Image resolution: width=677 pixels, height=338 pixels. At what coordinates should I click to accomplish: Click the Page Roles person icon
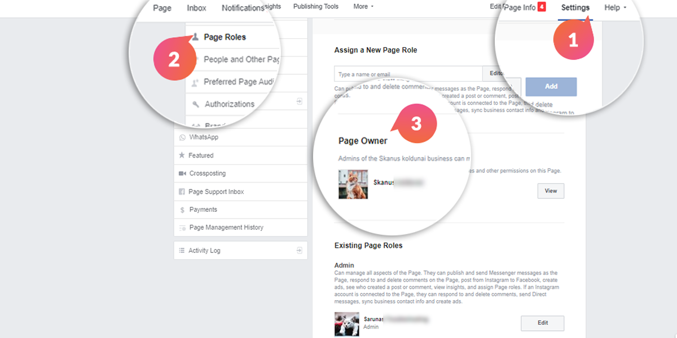coord(195,37)
